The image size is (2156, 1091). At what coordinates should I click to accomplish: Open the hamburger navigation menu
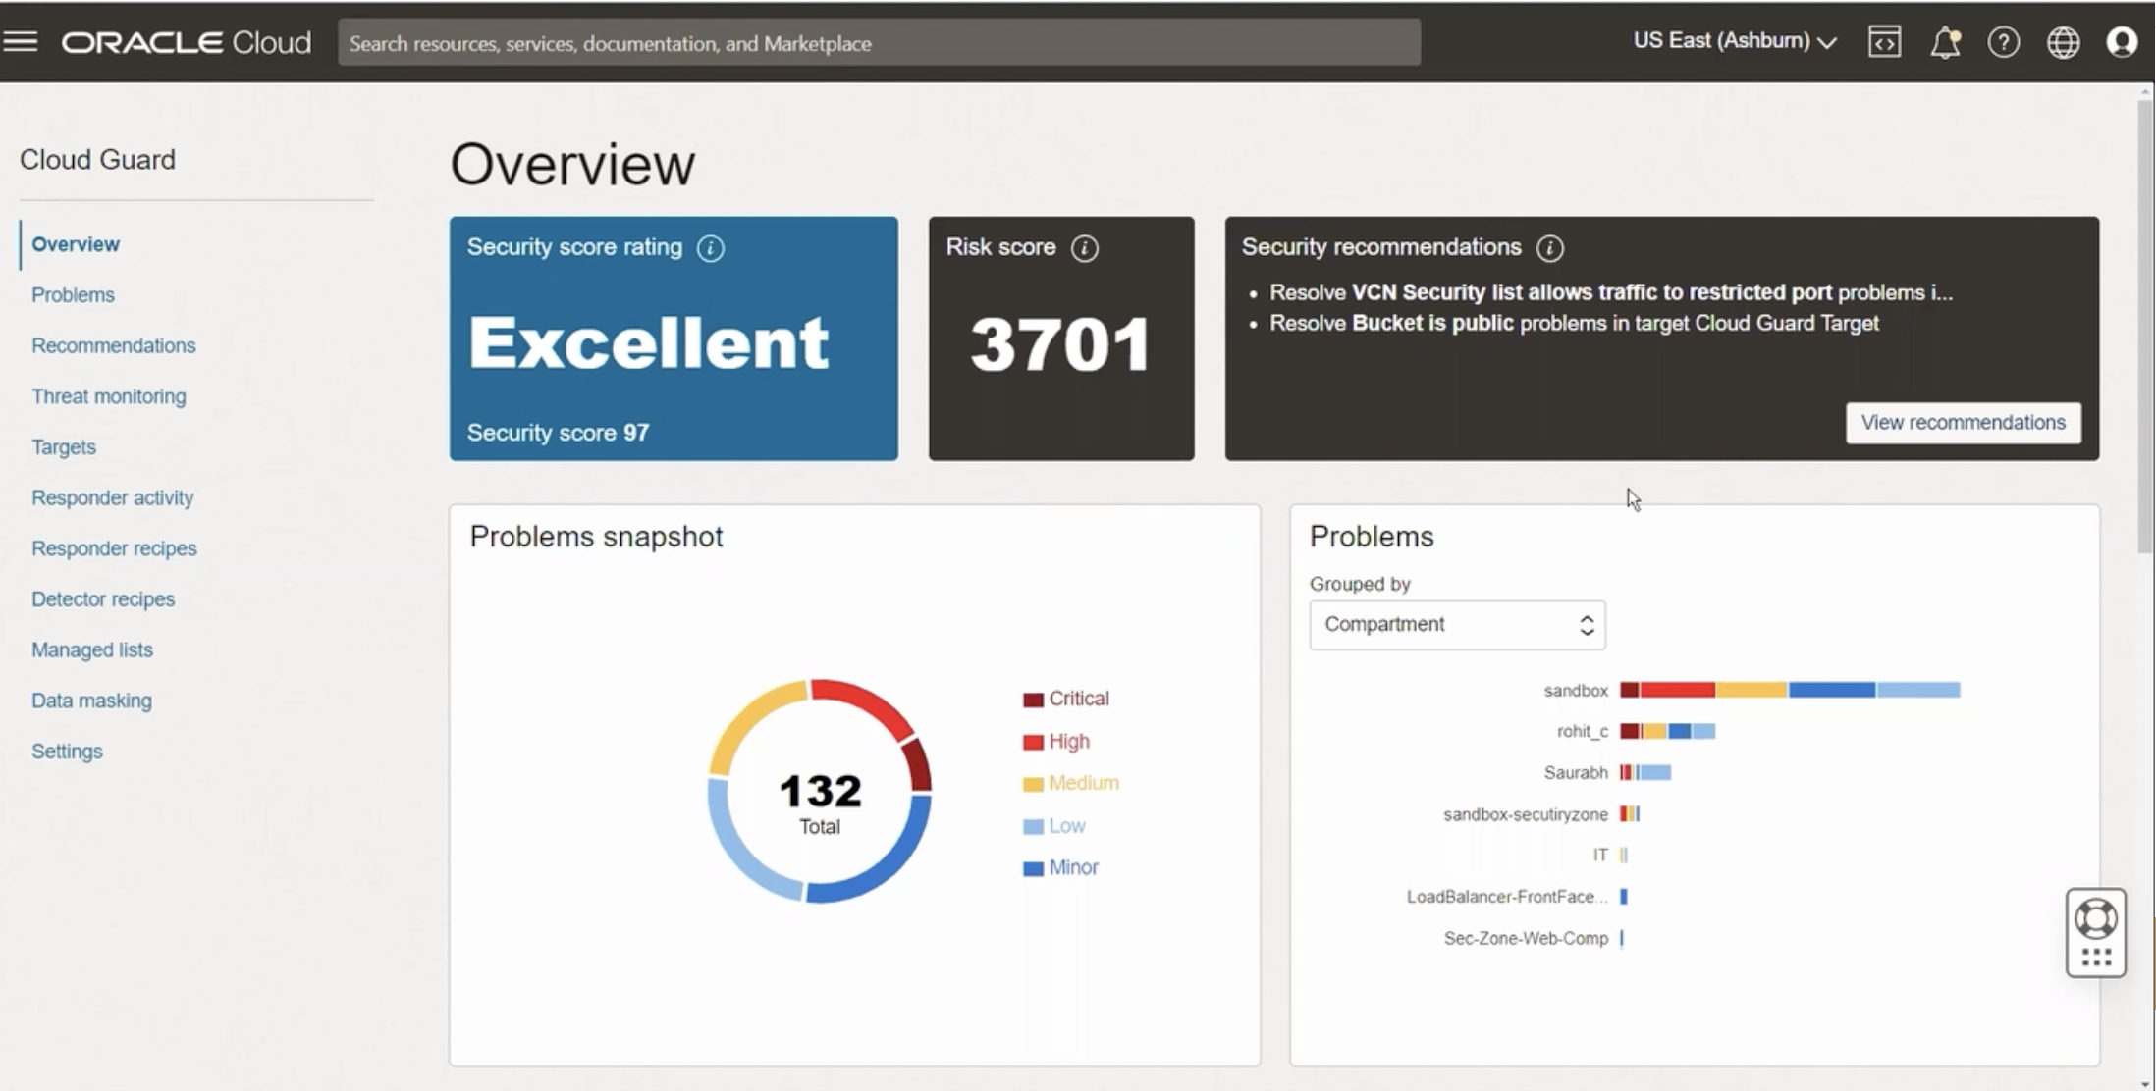point(21,42)
